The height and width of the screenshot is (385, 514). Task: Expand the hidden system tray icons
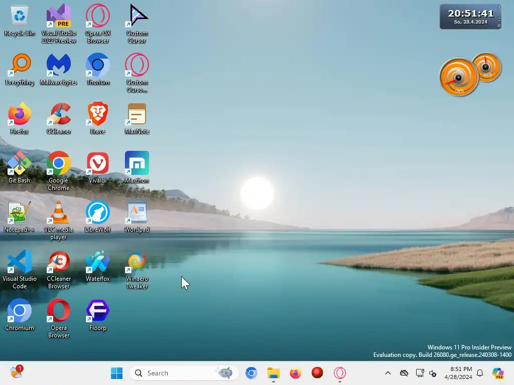388,373
